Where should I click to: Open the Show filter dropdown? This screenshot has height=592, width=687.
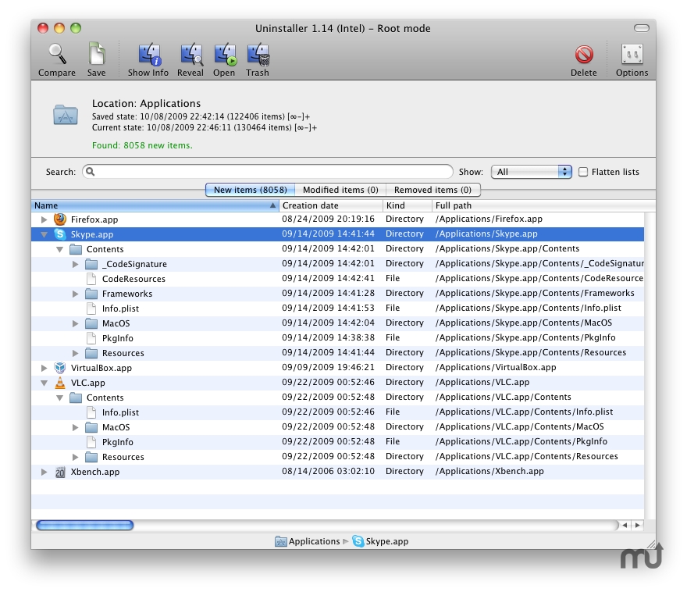pos(532,172)
